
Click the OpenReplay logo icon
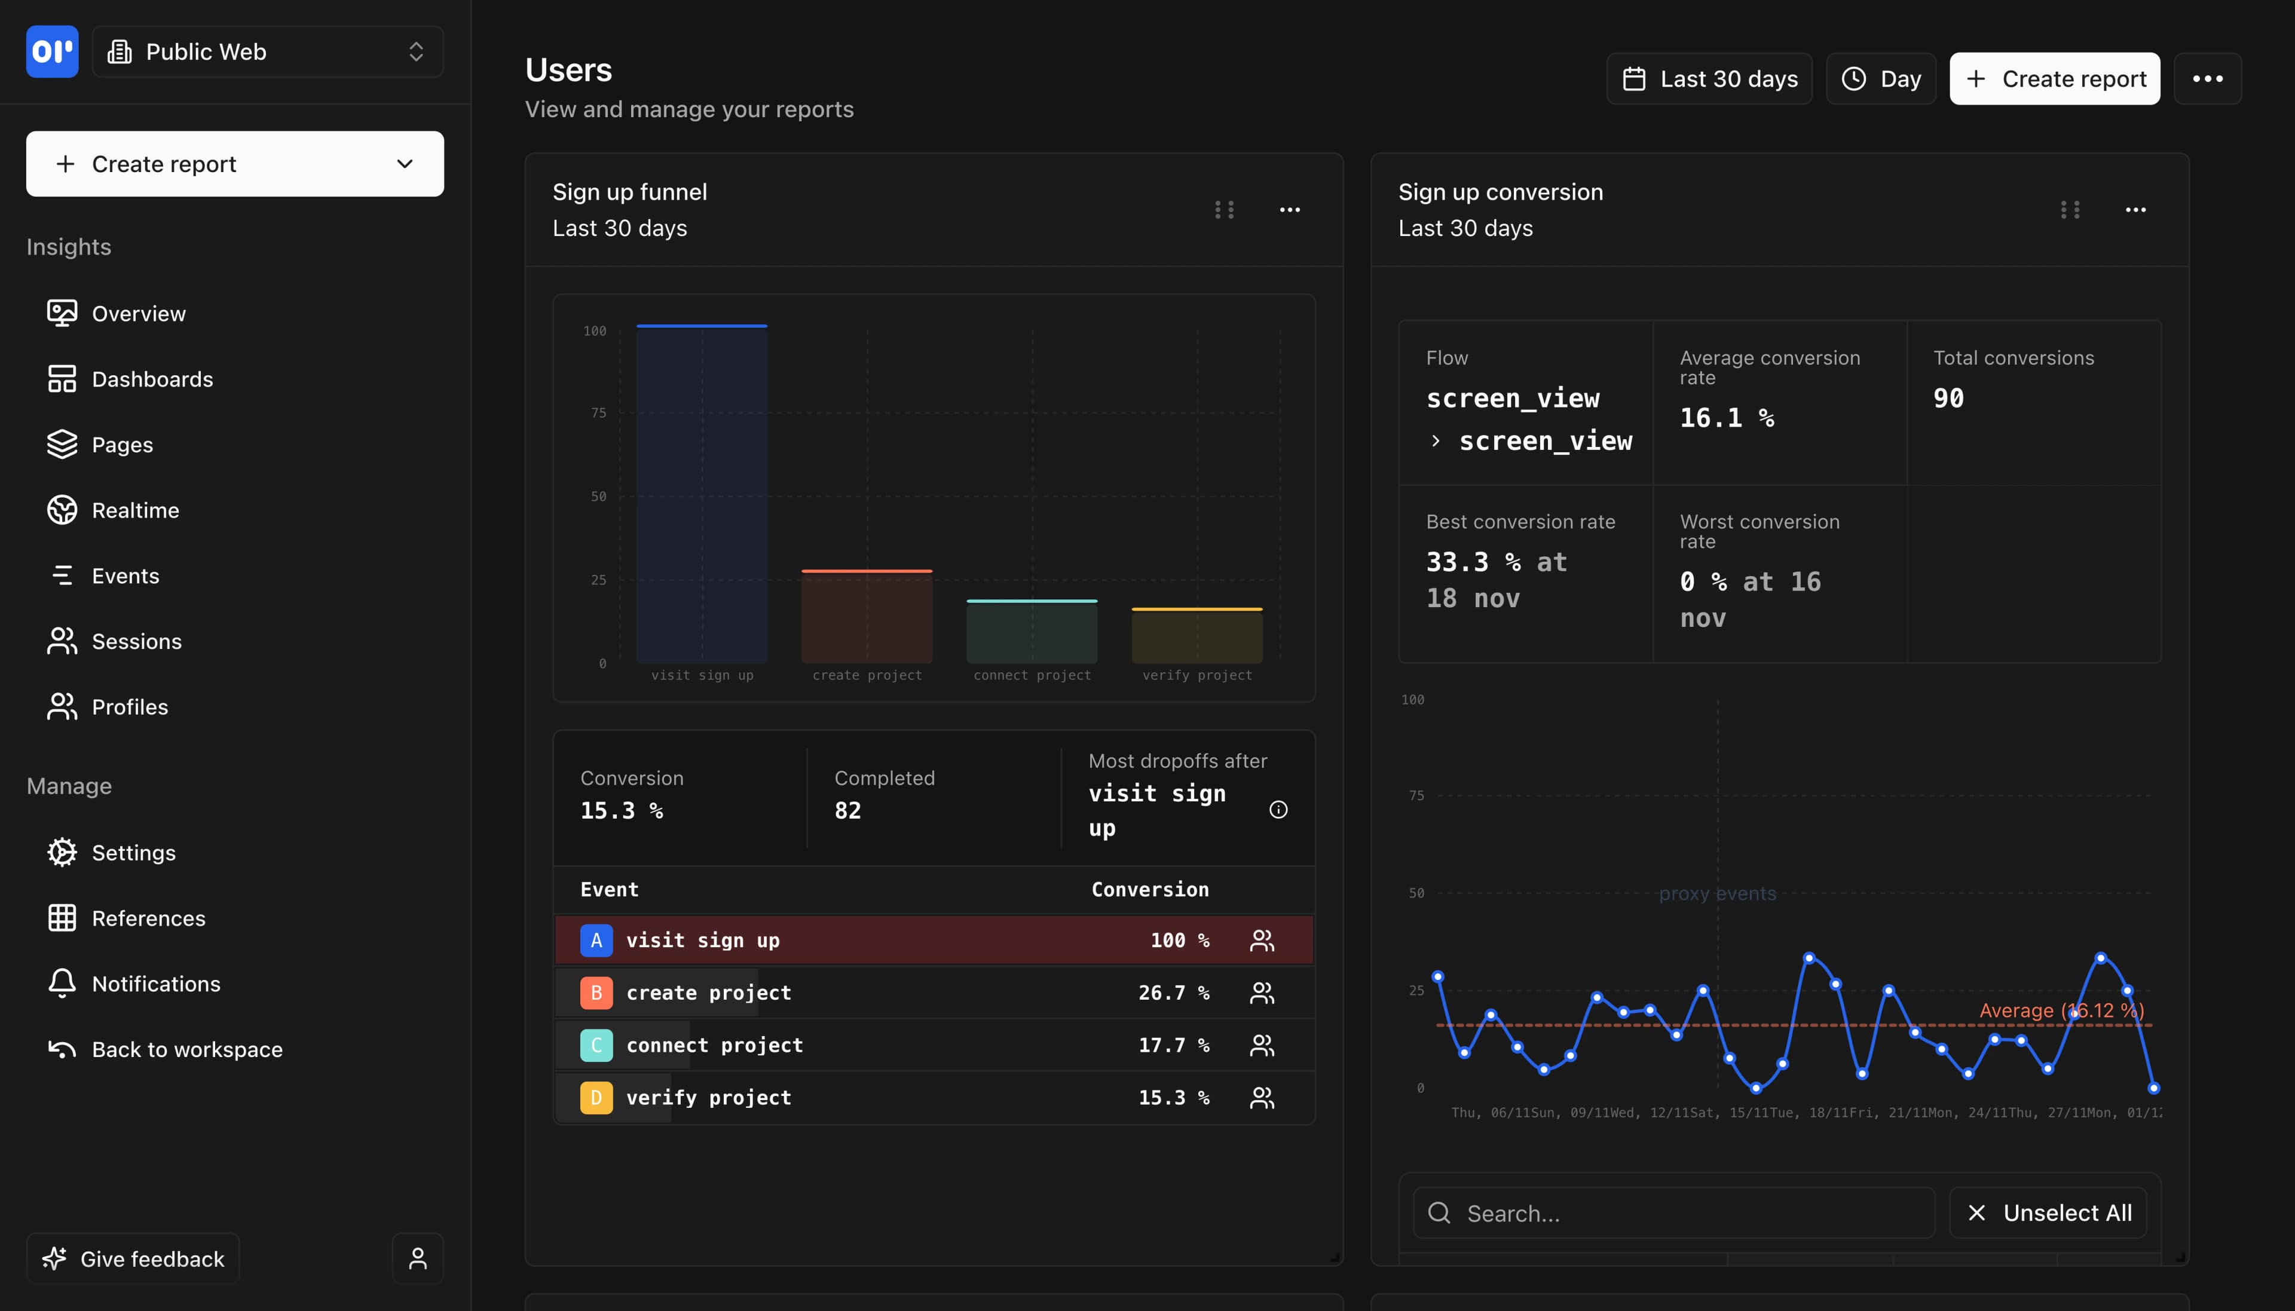click(51, 51)
